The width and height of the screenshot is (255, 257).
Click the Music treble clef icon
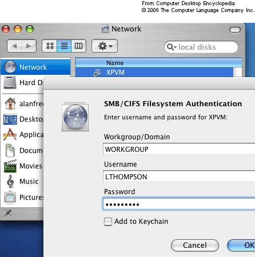tap(10, 182)
